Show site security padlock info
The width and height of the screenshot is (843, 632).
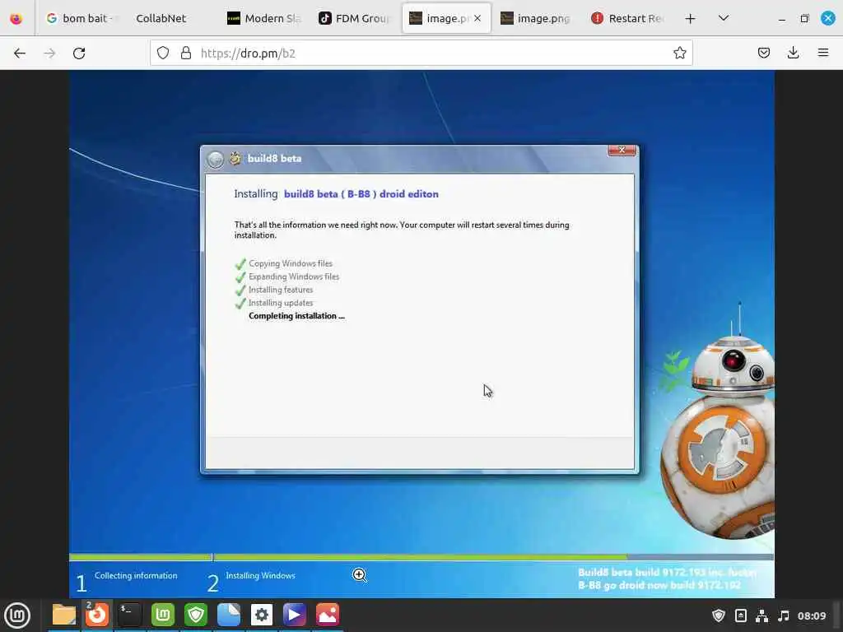point(186,53)
